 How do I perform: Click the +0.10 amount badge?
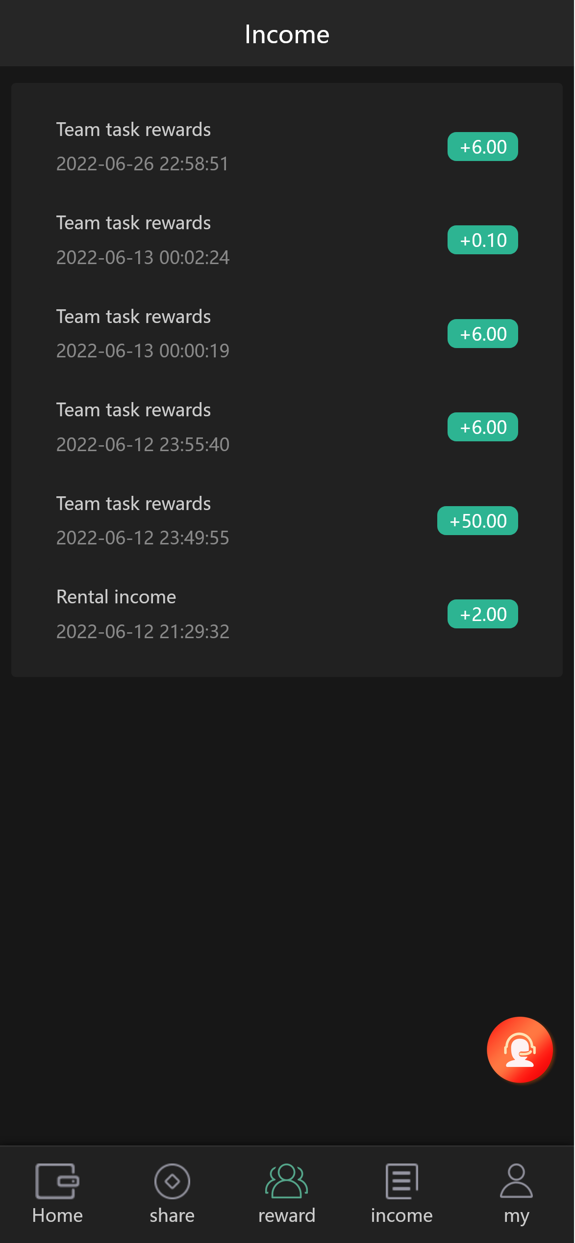point(483,240)
